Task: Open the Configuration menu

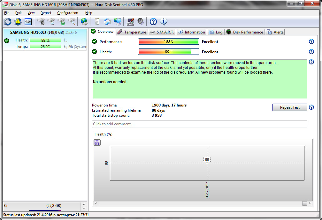Action: 68,13
